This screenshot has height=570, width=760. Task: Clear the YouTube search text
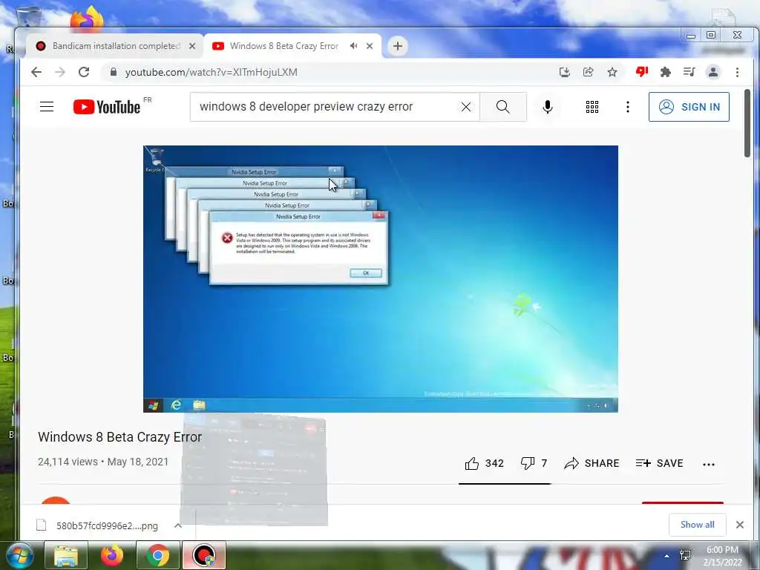click(x=466, y=107)
